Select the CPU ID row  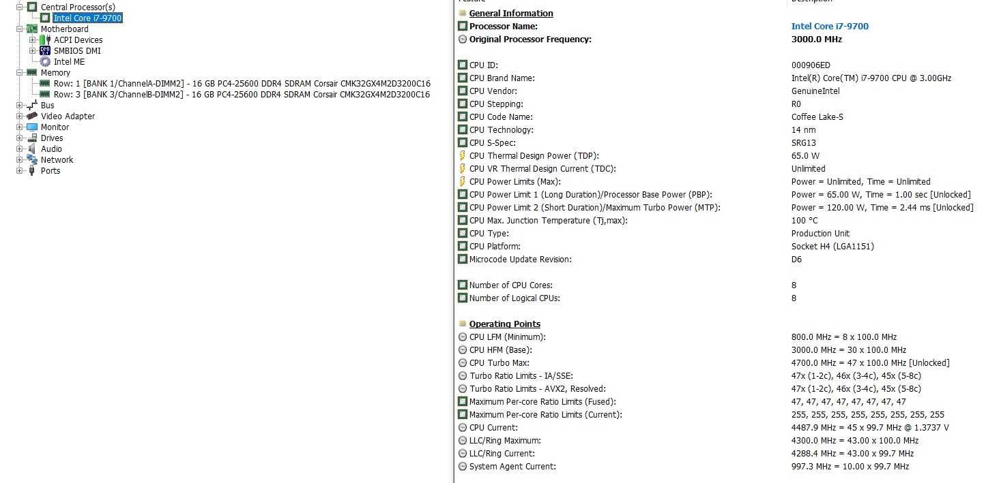coord(720,65)
